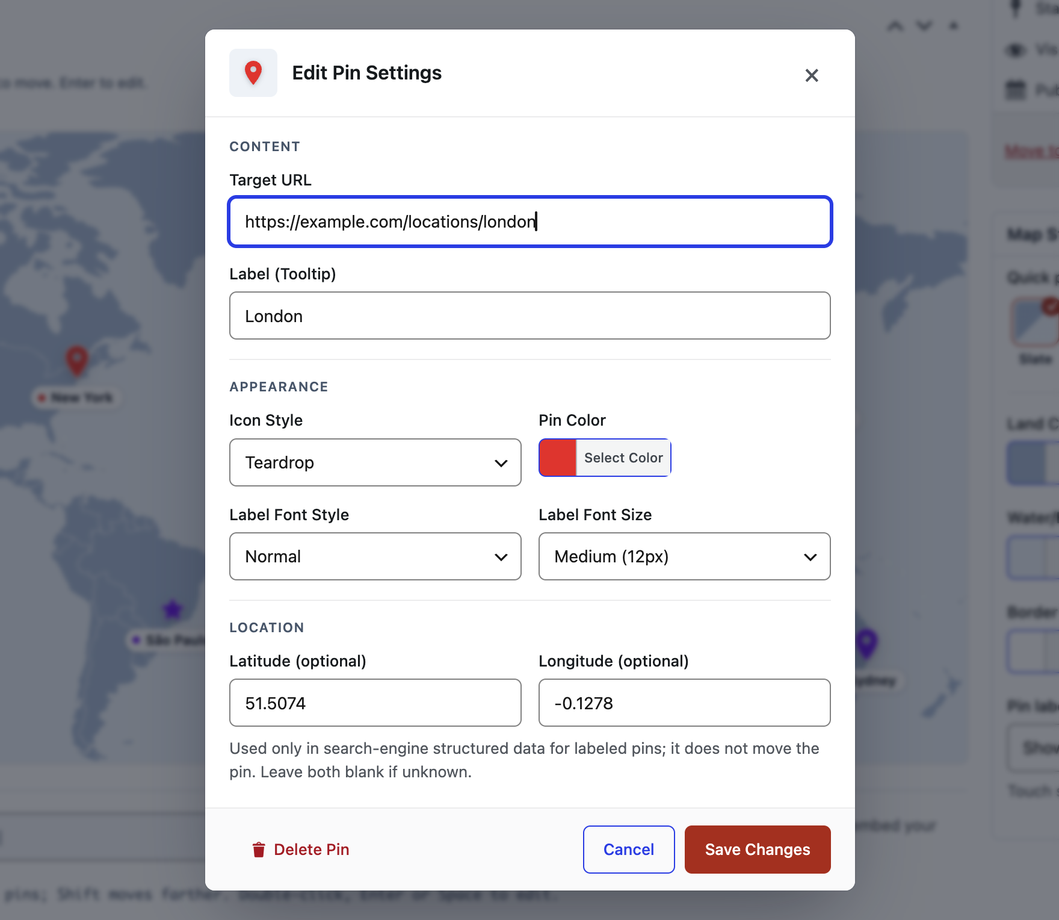Click the Latitude field with 51.5074
This screenshot has height=920, width=1059.
(375, 703)
